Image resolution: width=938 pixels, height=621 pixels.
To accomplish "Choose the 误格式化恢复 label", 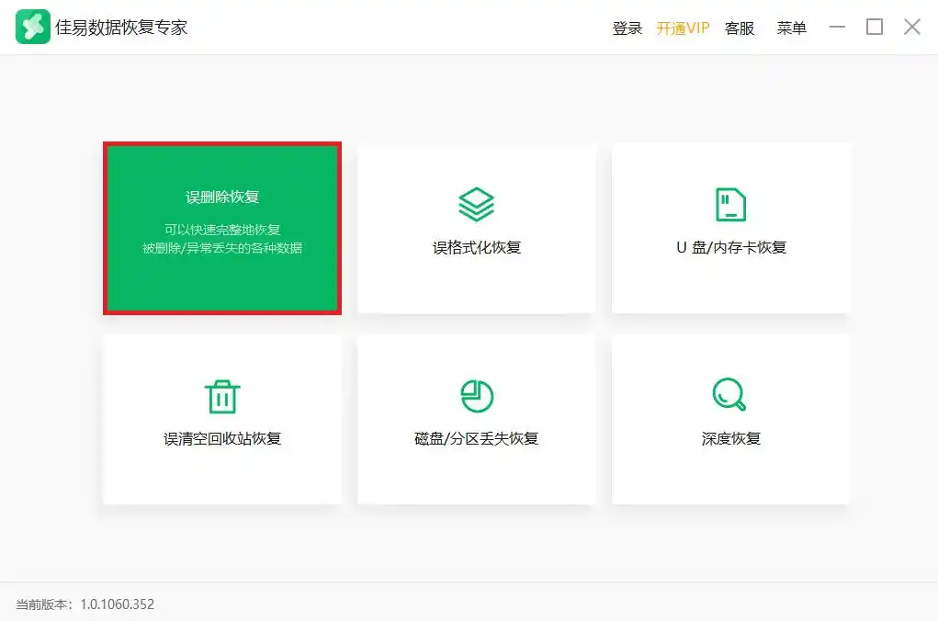I will point(477,248).
